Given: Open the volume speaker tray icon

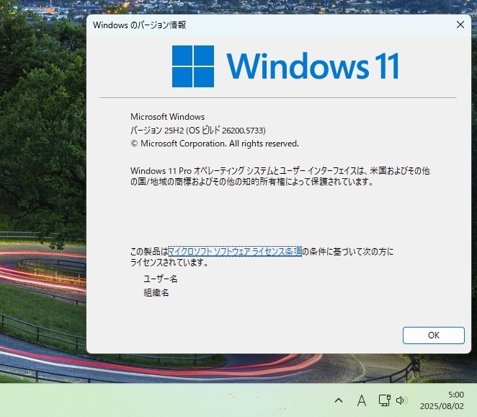Looking at the screenshot, I should [401, 400].
